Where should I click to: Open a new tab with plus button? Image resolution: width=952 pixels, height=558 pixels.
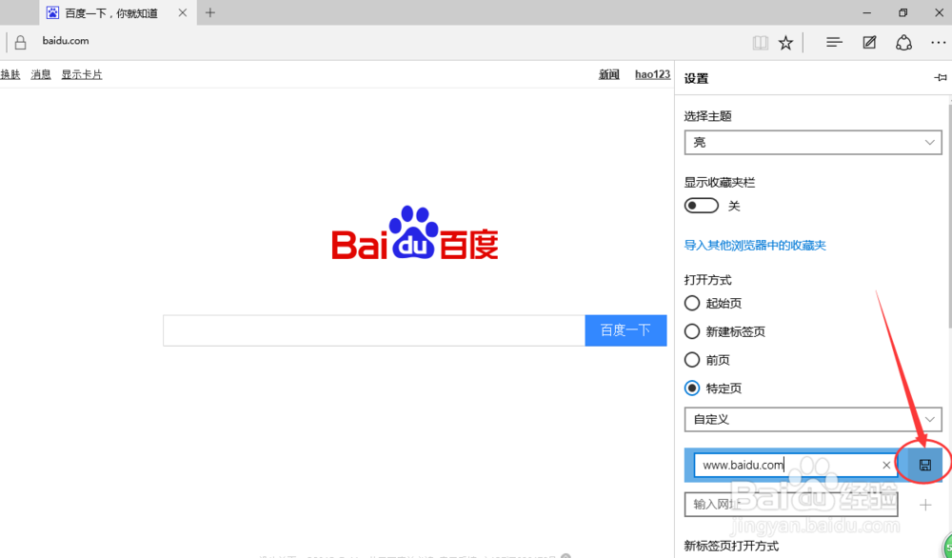pos(210,12)
